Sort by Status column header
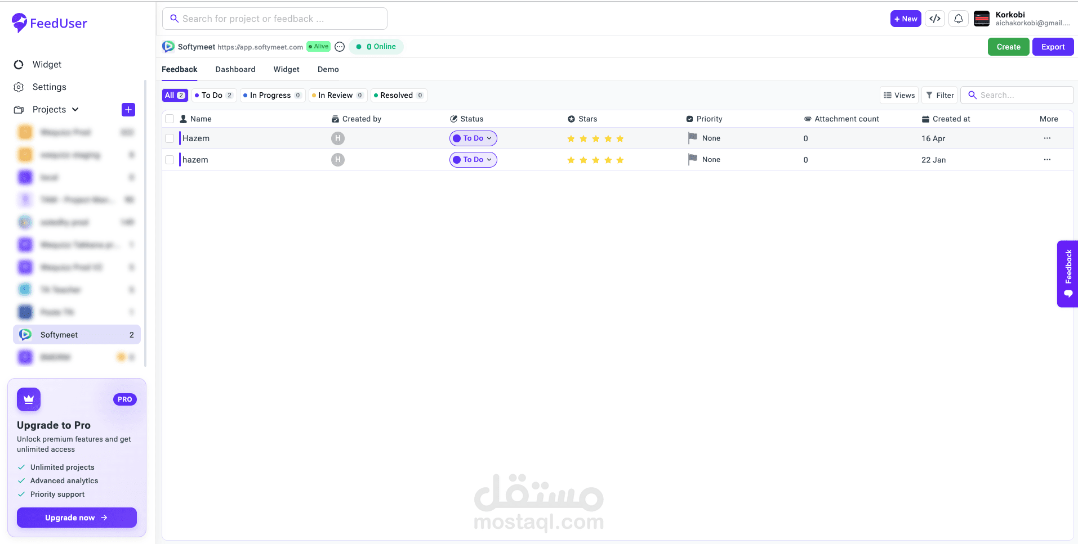Viewport: 1078px width, 544px height. click(466, 119)
